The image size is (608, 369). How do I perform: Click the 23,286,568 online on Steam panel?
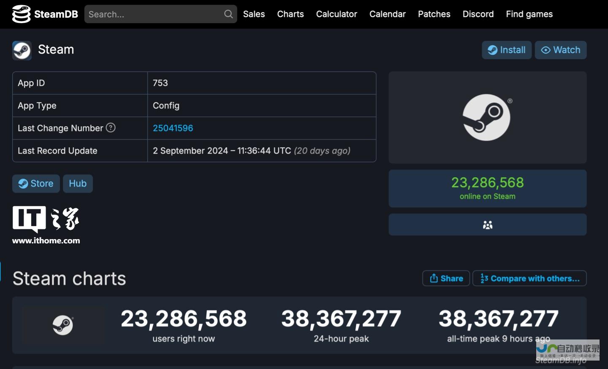487,189
